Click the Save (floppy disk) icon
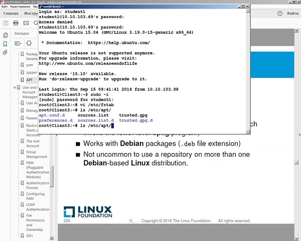The width and height of the screenshot is (301, 241). (x=5, y=23)
